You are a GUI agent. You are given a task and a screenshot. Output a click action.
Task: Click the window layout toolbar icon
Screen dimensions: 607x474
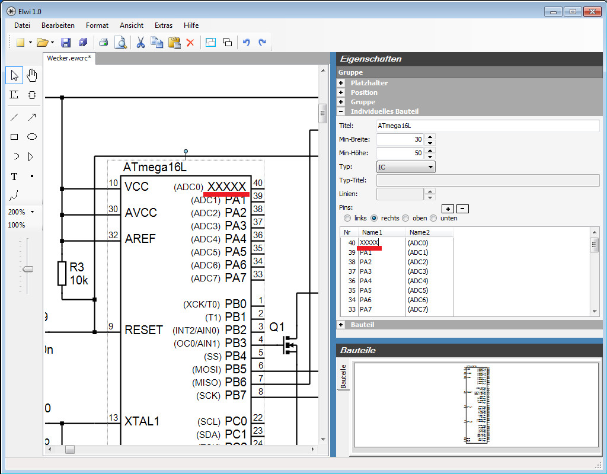pos(210,43)
